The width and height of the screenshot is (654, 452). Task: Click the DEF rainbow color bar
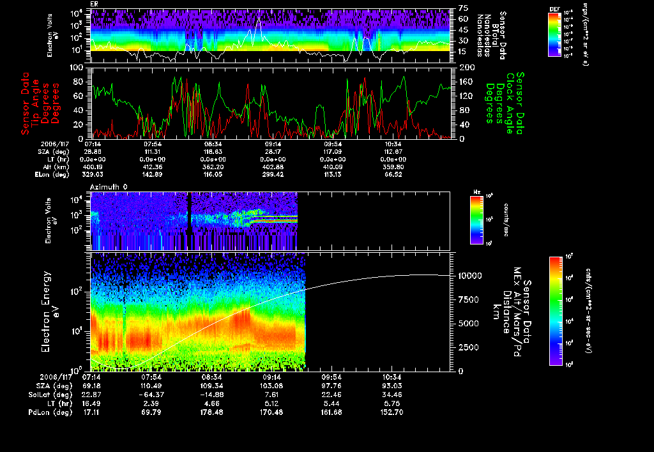coord(554,34)
